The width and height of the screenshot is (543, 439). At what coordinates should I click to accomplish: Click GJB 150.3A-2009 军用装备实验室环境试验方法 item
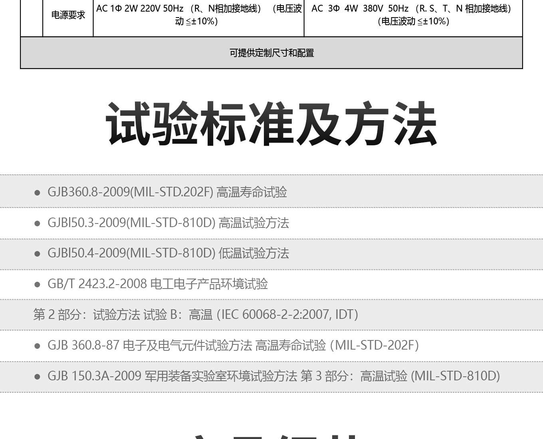pyautogui.click(x=273, y=376)
